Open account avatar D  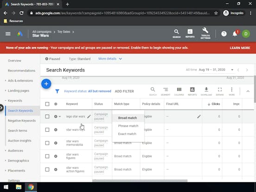pyautogui.click(x=246, y=34)
